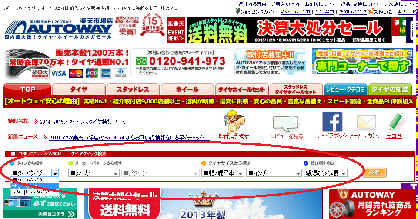Open the ご購入の流れ link
Screen dimensions: 418x219
[285, 4]
